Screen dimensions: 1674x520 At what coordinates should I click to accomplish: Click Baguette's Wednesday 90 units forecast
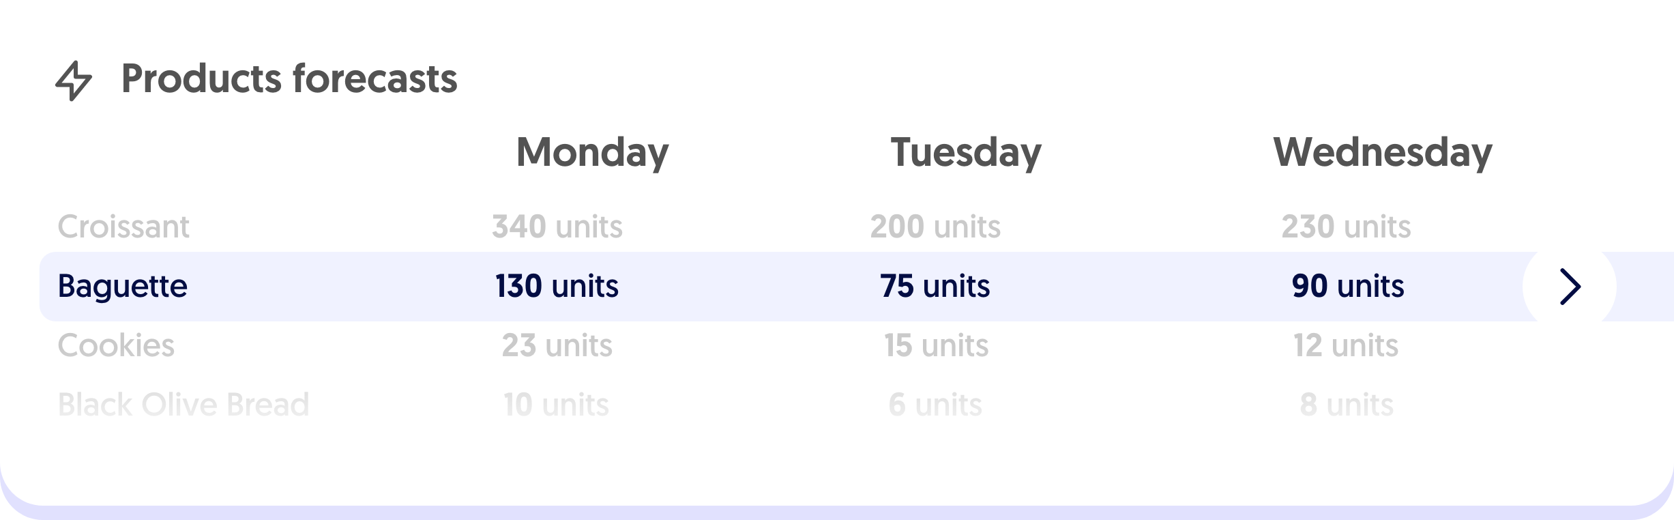click(x=1348, y=286)
